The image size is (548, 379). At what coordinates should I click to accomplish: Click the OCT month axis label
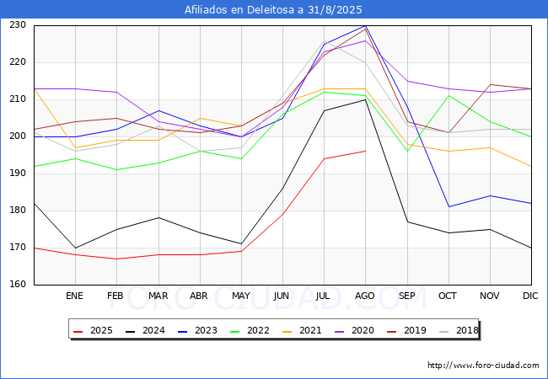448,296
